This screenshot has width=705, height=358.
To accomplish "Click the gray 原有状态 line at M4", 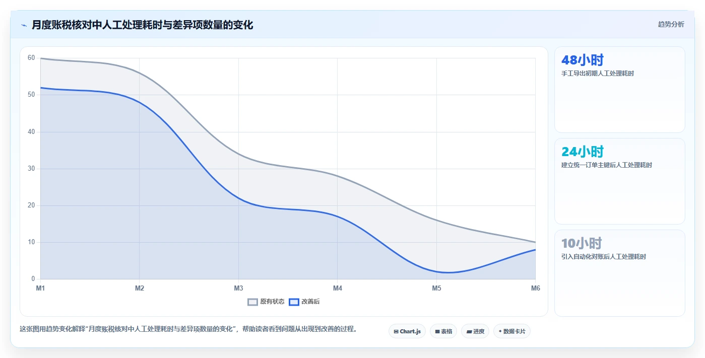I will click(338, 176).
